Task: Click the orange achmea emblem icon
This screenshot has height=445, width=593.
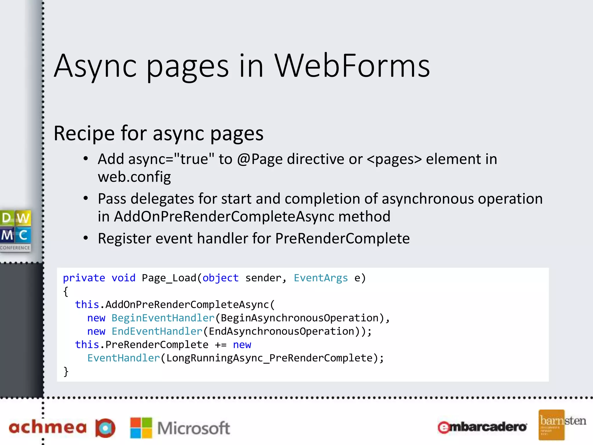Action: coord(105,428)
